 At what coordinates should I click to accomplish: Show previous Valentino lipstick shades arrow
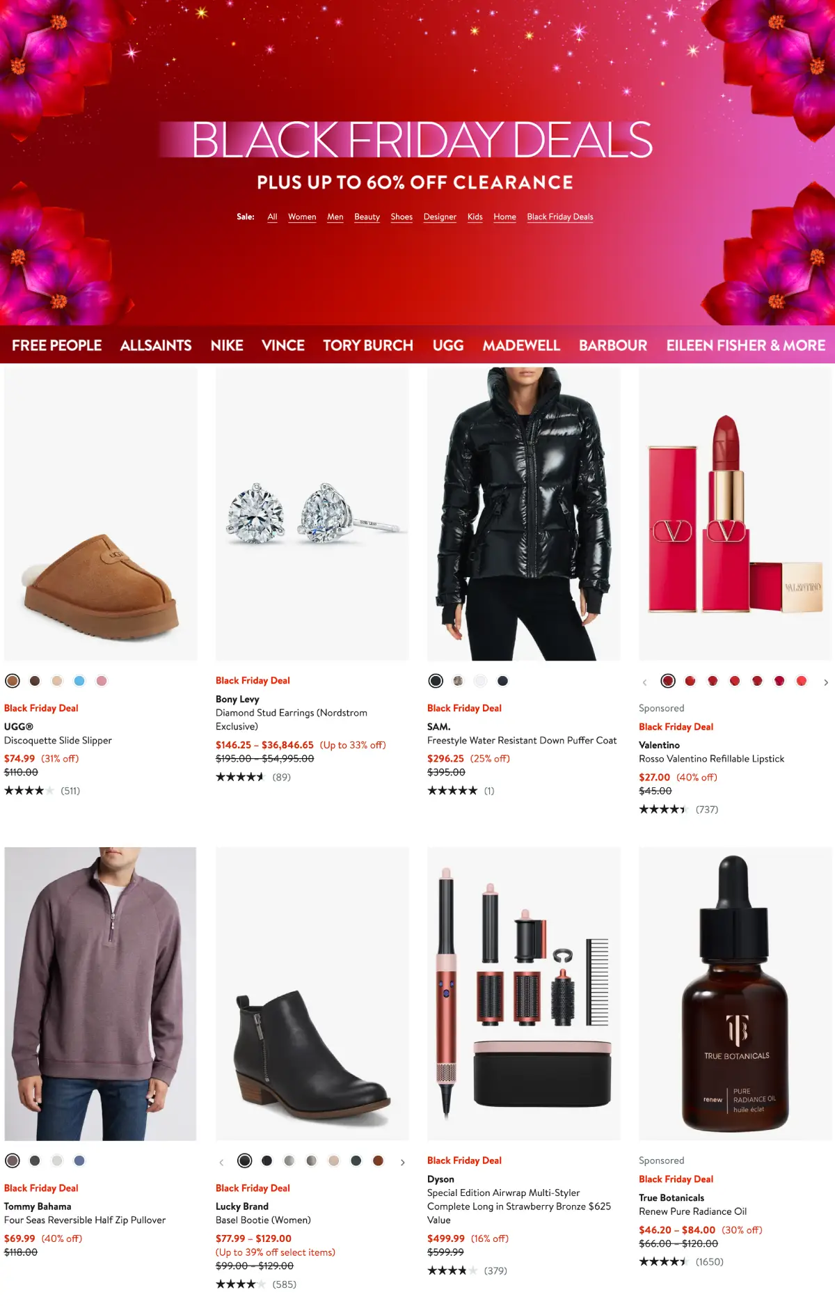click(x=644, y=682)
